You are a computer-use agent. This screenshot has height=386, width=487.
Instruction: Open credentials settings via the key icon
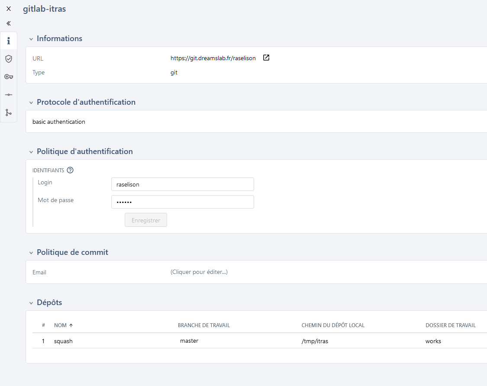pyautogui.click(x=8, y=76)
